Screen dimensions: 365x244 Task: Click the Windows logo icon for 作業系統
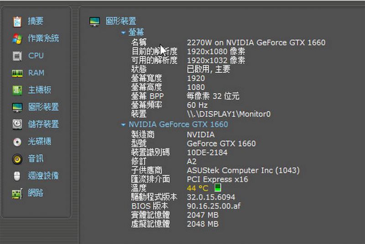[x=17, y=38]
